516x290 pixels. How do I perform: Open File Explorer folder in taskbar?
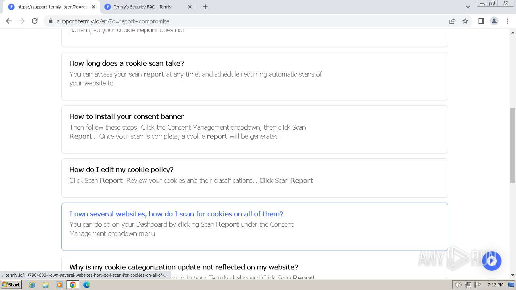click(x=46, y=285)
